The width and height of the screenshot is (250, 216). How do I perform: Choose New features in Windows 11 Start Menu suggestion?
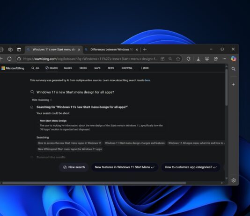(125, 167)
